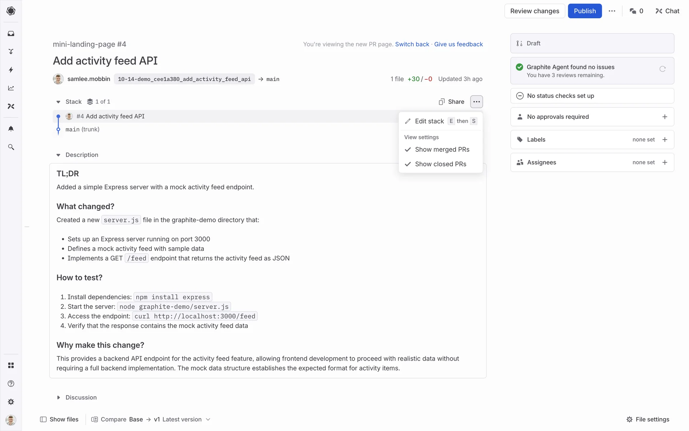Toggle Show merged PRs option
689x431 pixels.
pos(441,149)
